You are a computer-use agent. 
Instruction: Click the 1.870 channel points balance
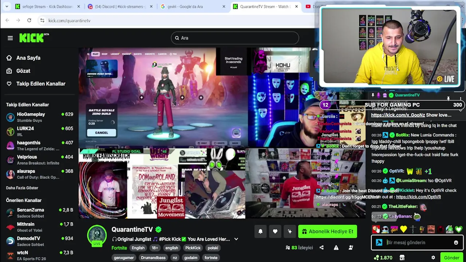click(x=383, y=258)
